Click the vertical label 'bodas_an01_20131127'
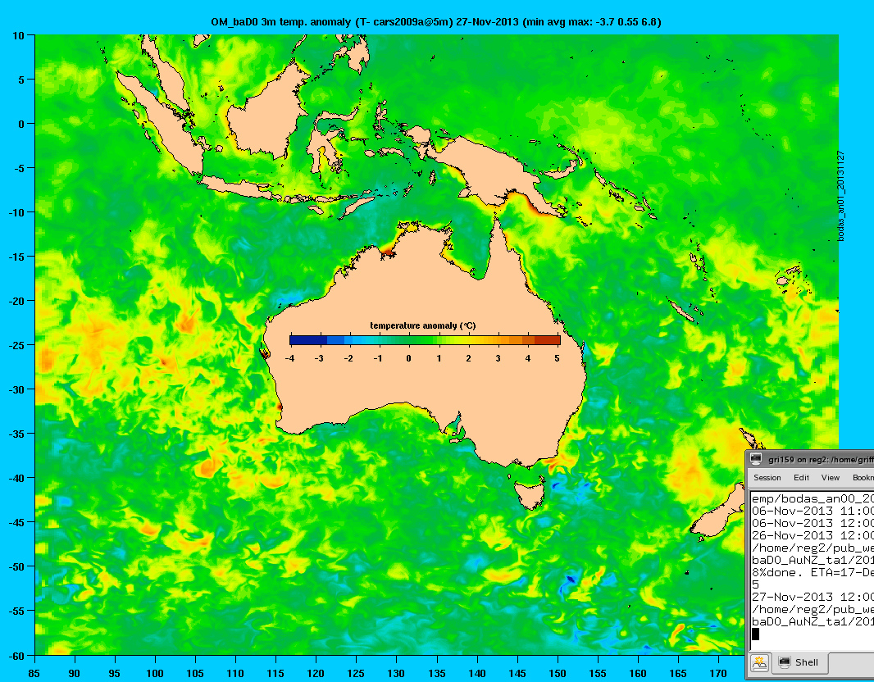The image size is (874, 682). click(841, 196)
